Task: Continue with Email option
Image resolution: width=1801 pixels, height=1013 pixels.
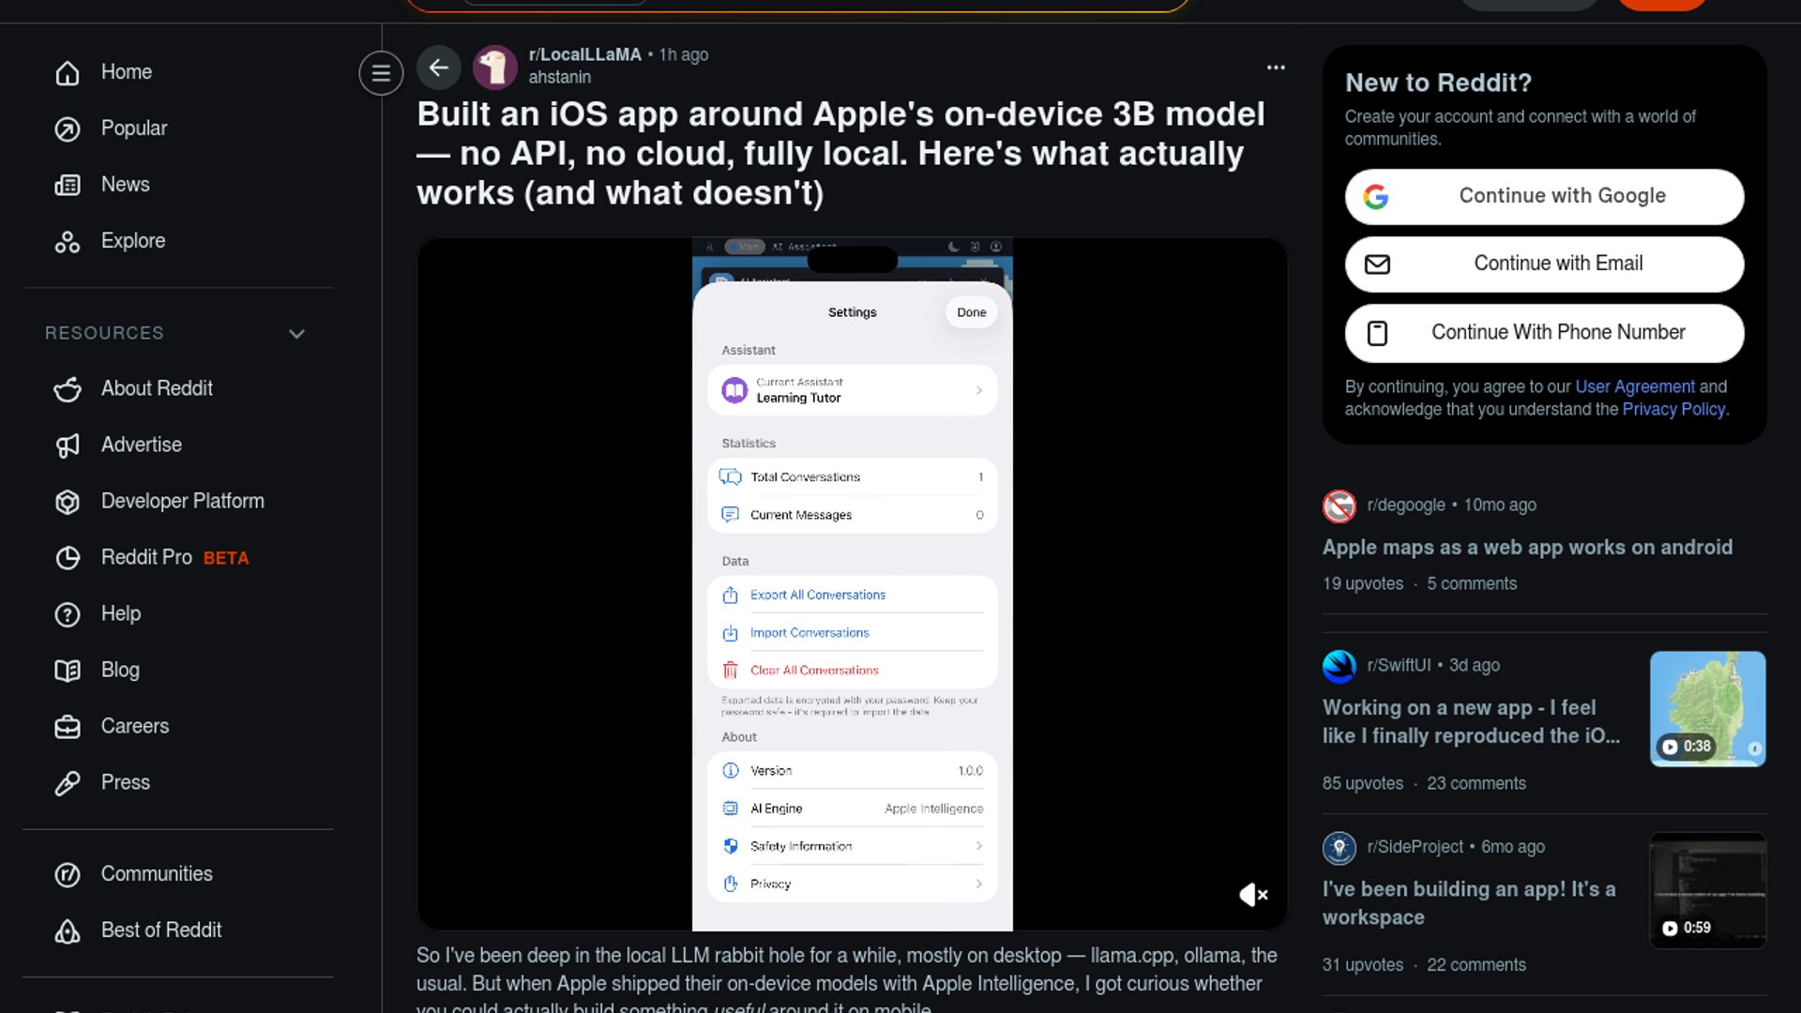Action: (1544, 264)
